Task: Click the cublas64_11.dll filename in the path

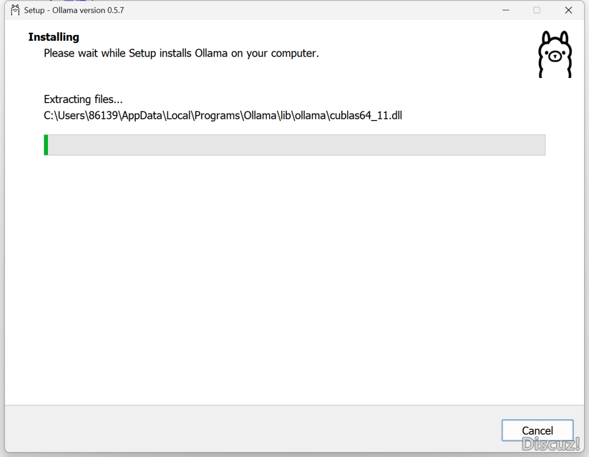Action: (x=366, y=115)
